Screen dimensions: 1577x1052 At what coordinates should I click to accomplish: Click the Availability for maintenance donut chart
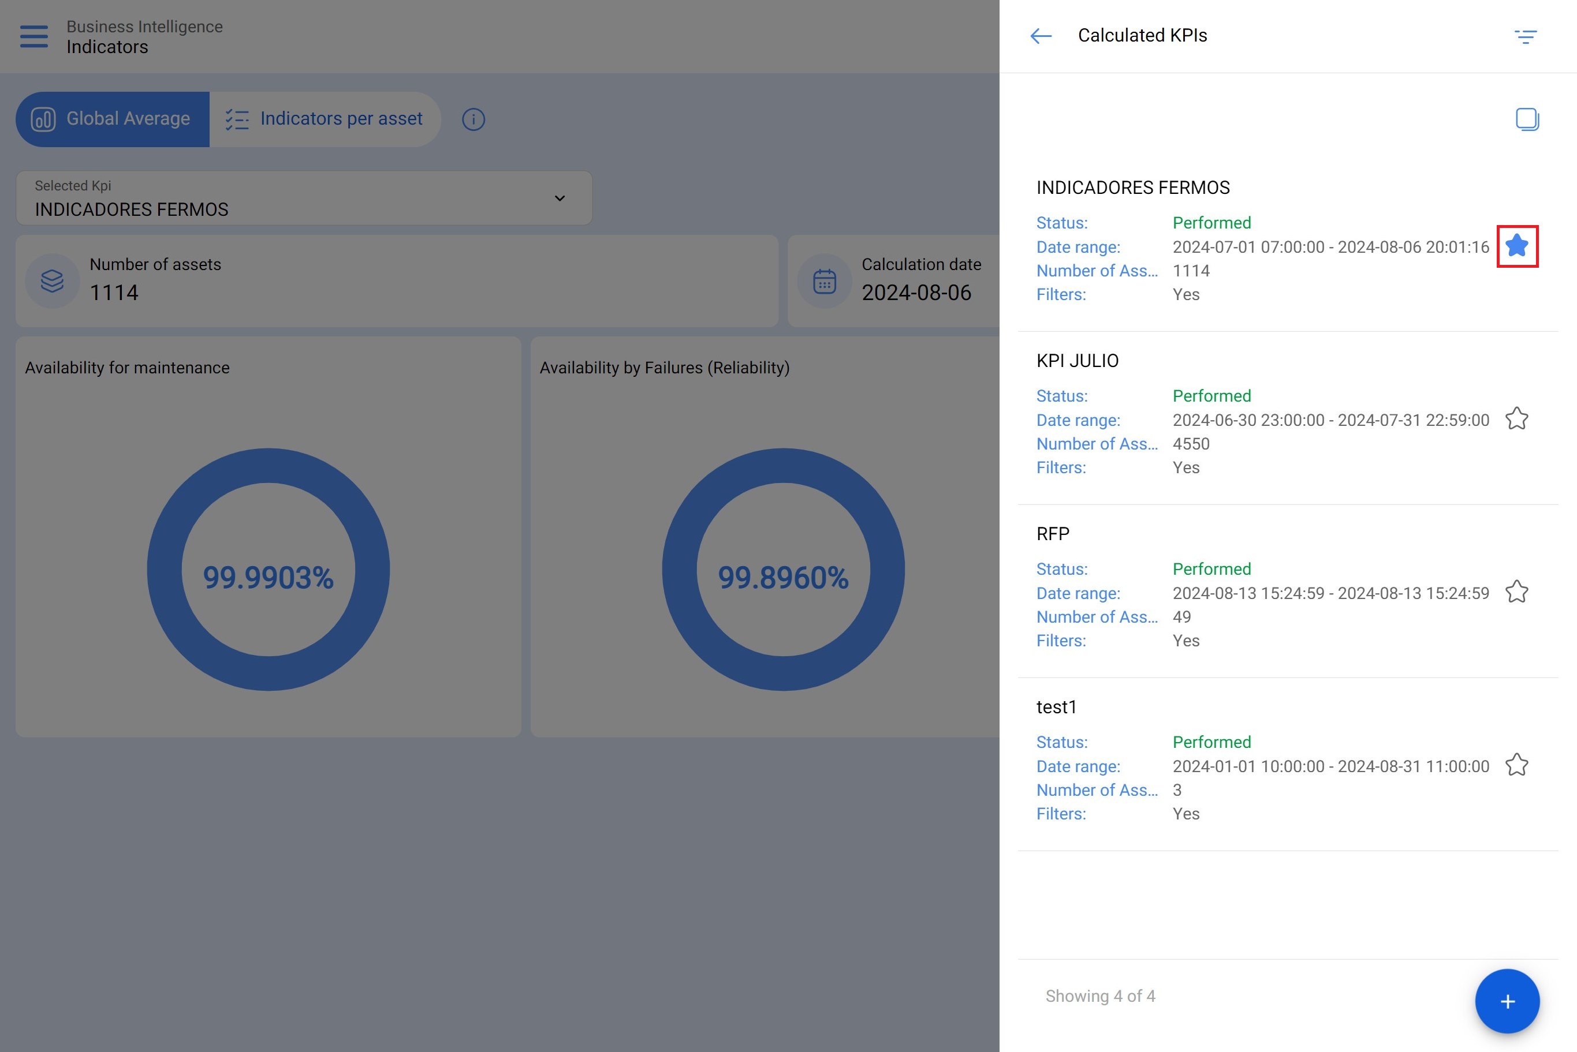269,570
